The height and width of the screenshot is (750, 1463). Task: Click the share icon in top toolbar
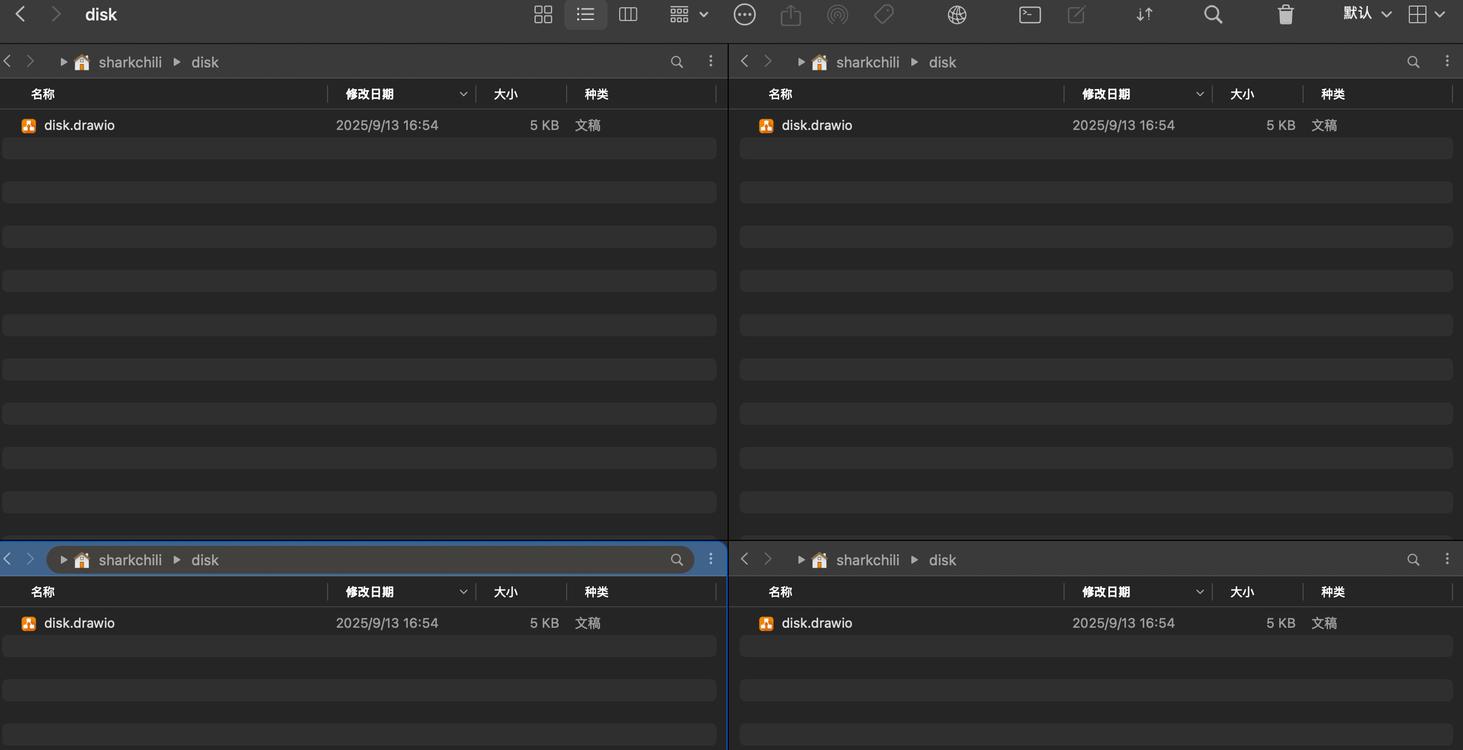[x=790, y=15]
